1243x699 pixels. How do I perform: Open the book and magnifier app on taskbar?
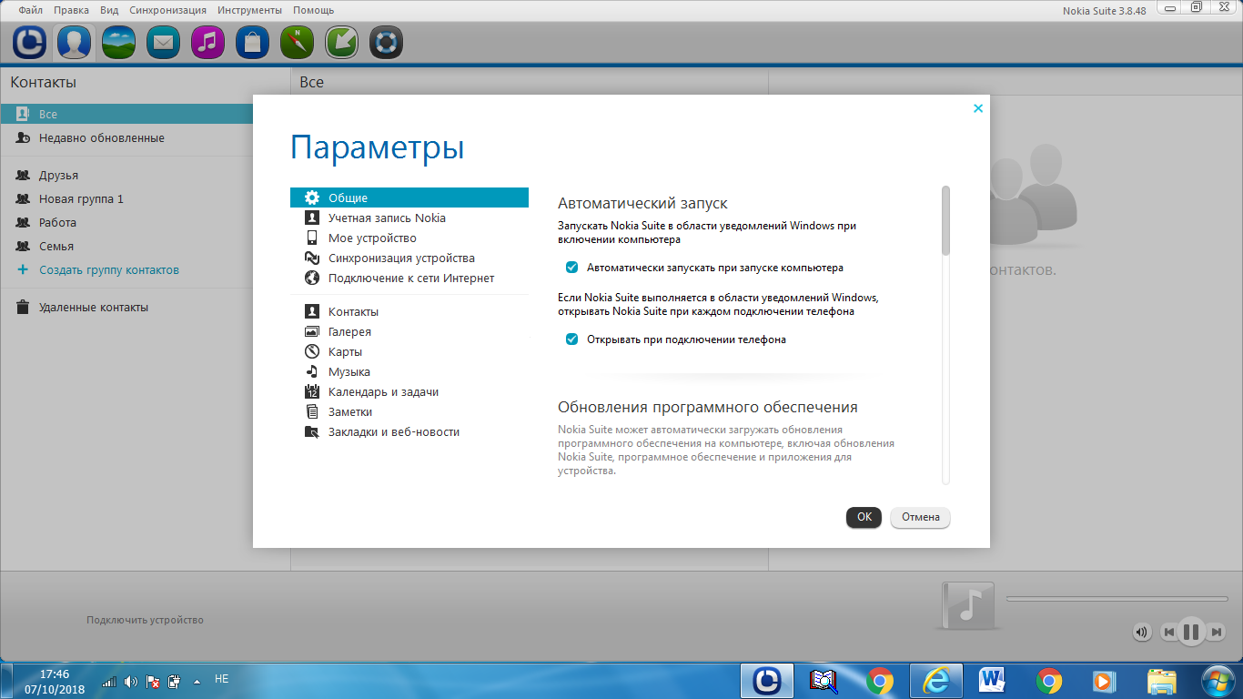tap(824, 680)
